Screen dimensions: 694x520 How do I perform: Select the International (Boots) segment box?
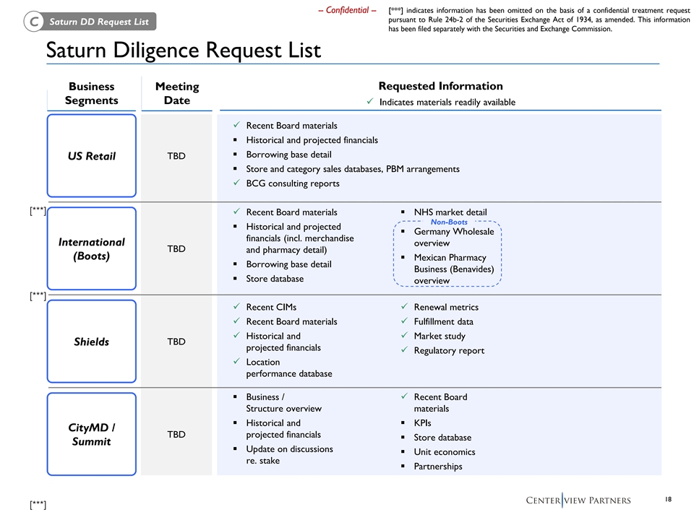[92, 248]
